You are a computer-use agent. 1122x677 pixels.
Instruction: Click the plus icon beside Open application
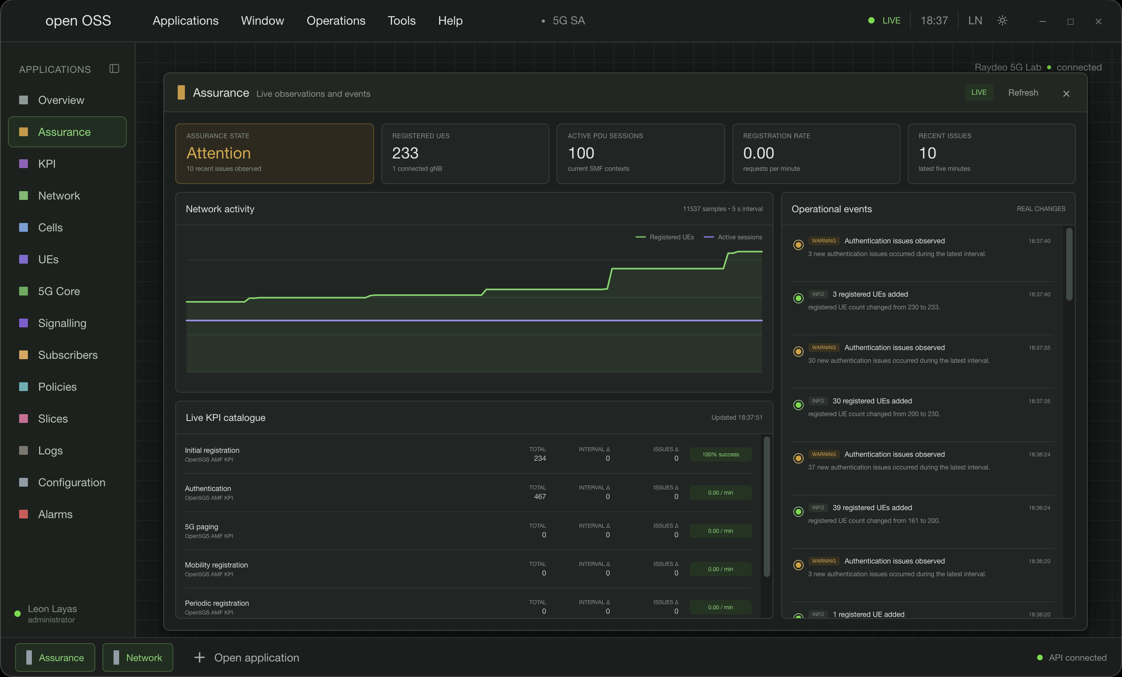pos(200,657)
